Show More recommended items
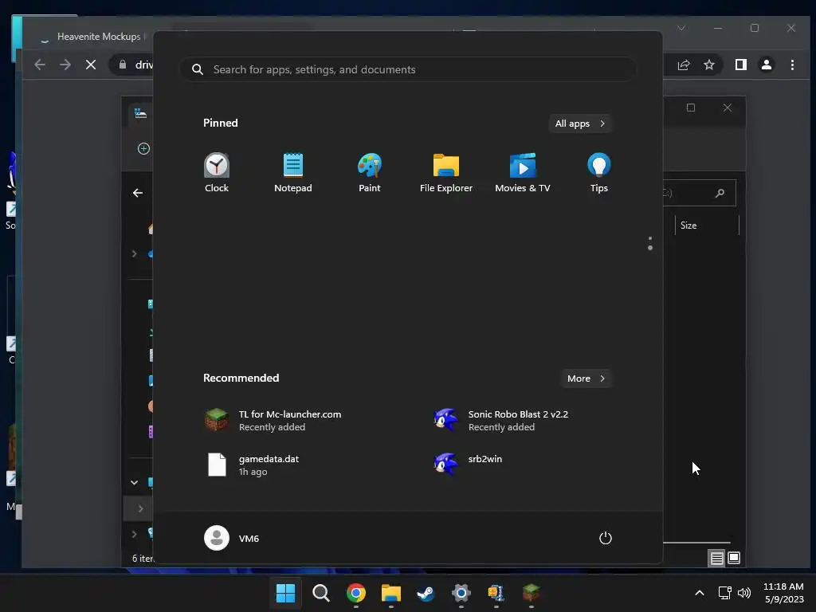816x612 pixels. [586, 379]
